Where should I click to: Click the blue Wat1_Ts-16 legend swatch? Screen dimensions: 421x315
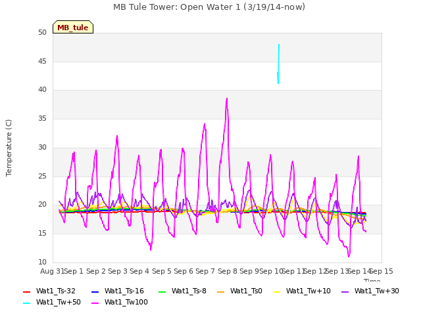tap(95, 292)
